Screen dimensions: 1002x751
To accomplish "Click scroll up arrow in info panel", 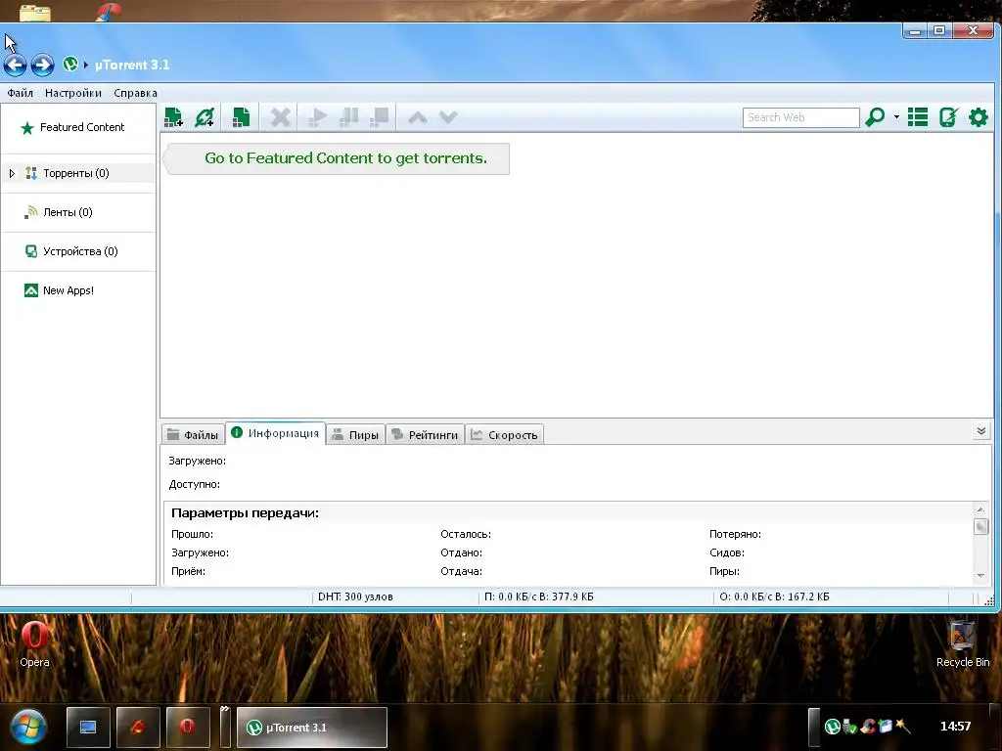I will tap(980, 509).
